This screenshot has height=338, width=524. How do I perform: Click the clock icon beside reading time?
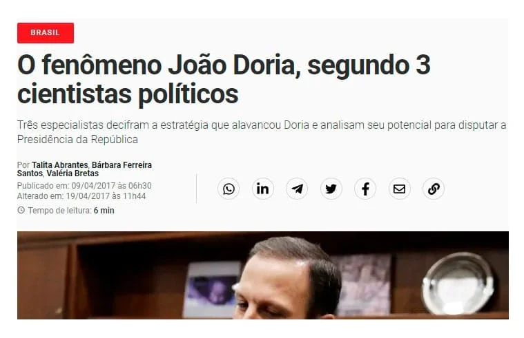coord(21,210)
